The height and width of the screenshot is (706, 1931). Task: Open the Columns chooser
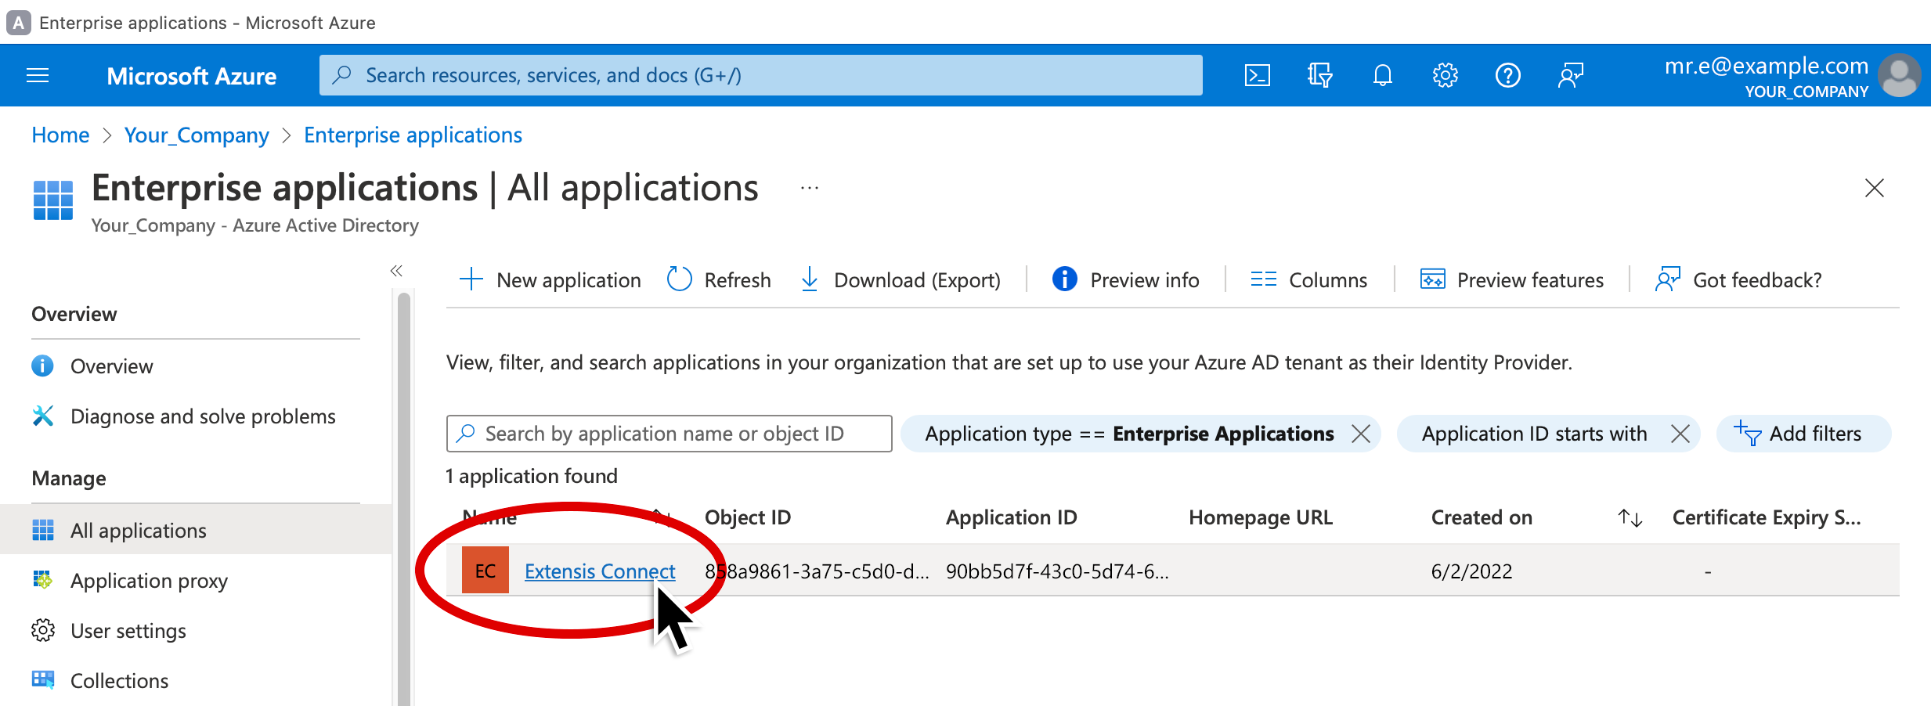(1308, 279)
